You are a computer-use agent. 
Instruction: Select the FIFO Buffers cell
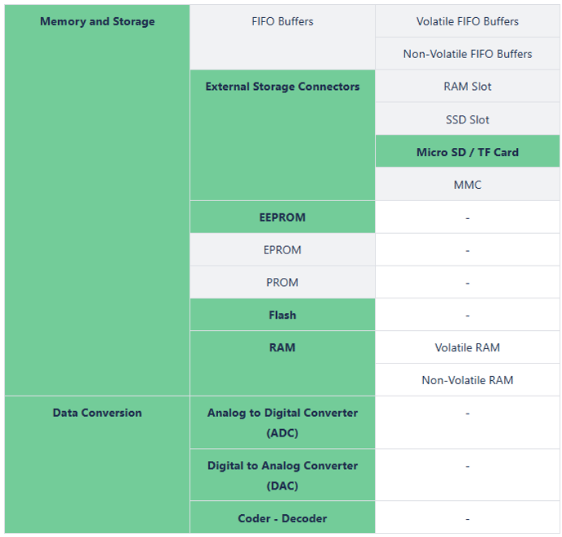click(x=282, y=22)
